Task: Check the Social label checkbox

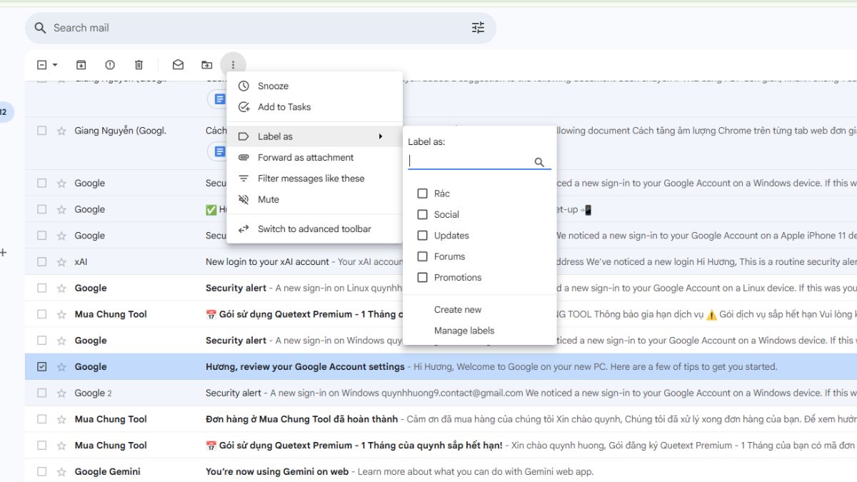Action: coord(422,214)
